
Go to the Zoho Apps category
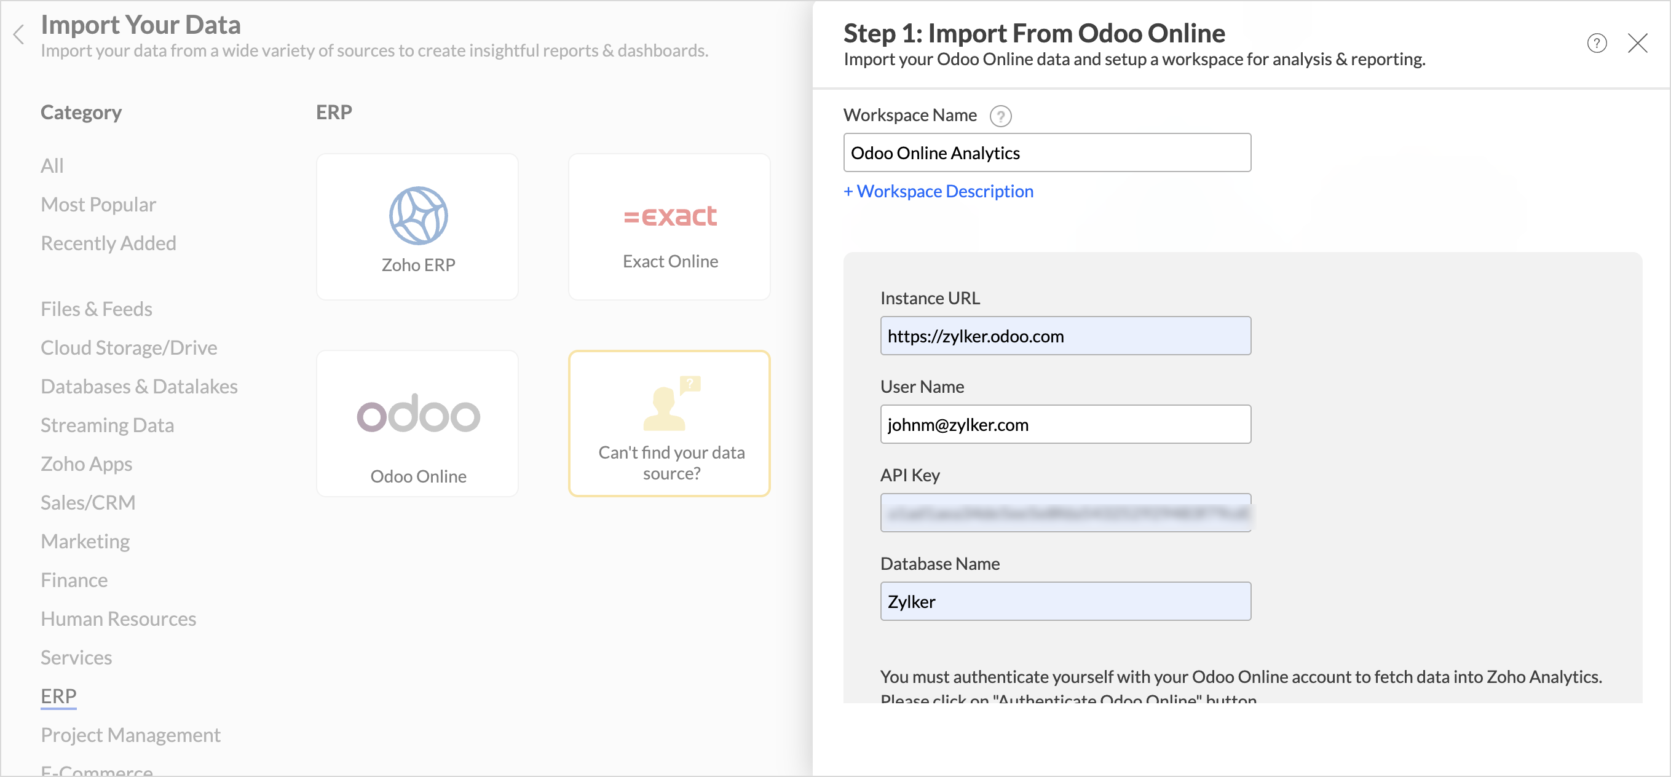coord(86,463)
